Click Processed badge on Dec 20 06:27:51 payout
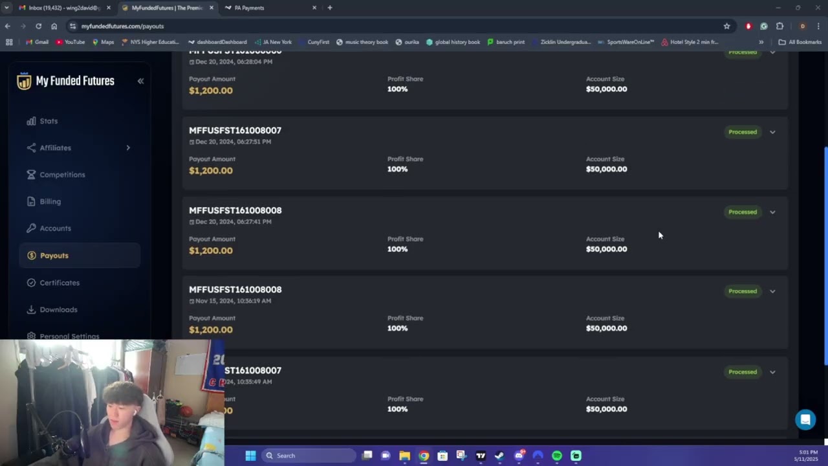Viewport: 828px width, 466px height. (743, 132)
